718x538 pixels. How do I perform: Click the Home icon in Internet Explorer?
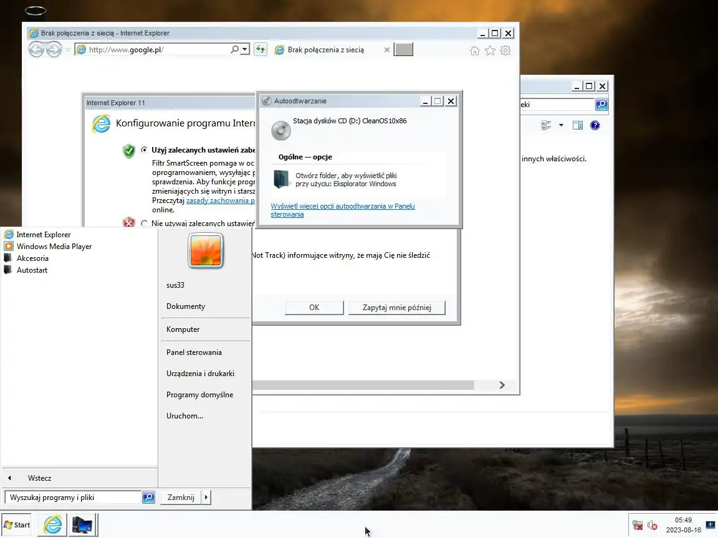475,51
